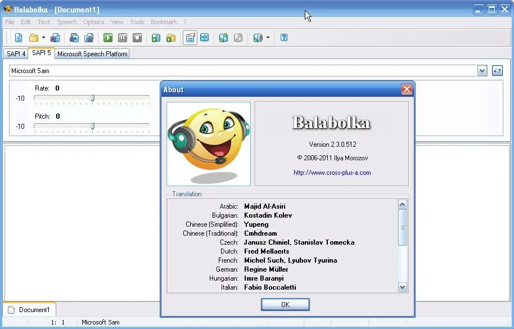
Task: Click the Split and convert to audio icon
Action: click(89, 38)
